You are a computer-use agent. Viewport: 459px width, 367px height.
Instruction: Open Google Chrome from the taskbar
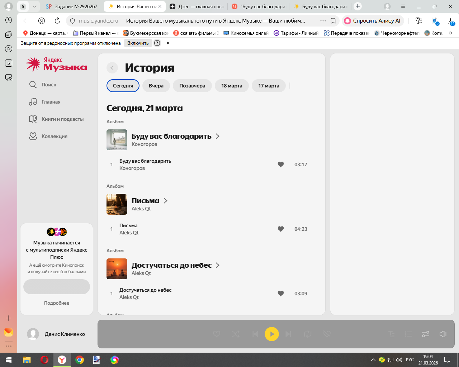pos(80,360)
